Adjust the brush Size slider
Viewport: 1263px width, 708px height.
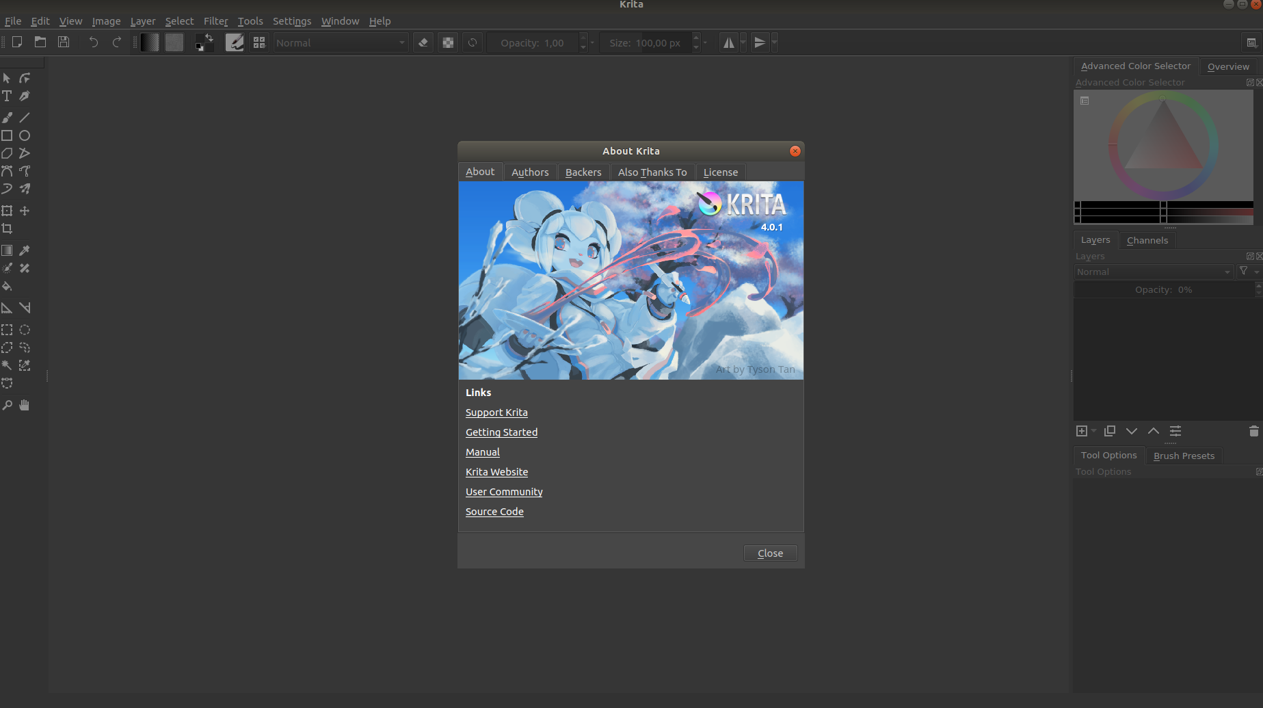(x=646, y=42)
